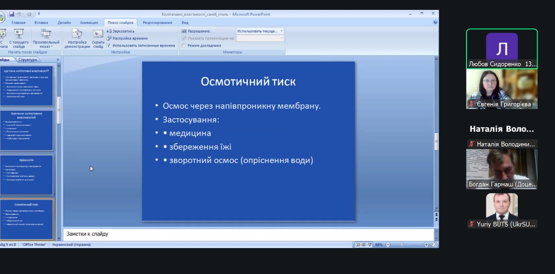Switch to slide sorter view icon

pyautogui.click(x=364, y=245)
